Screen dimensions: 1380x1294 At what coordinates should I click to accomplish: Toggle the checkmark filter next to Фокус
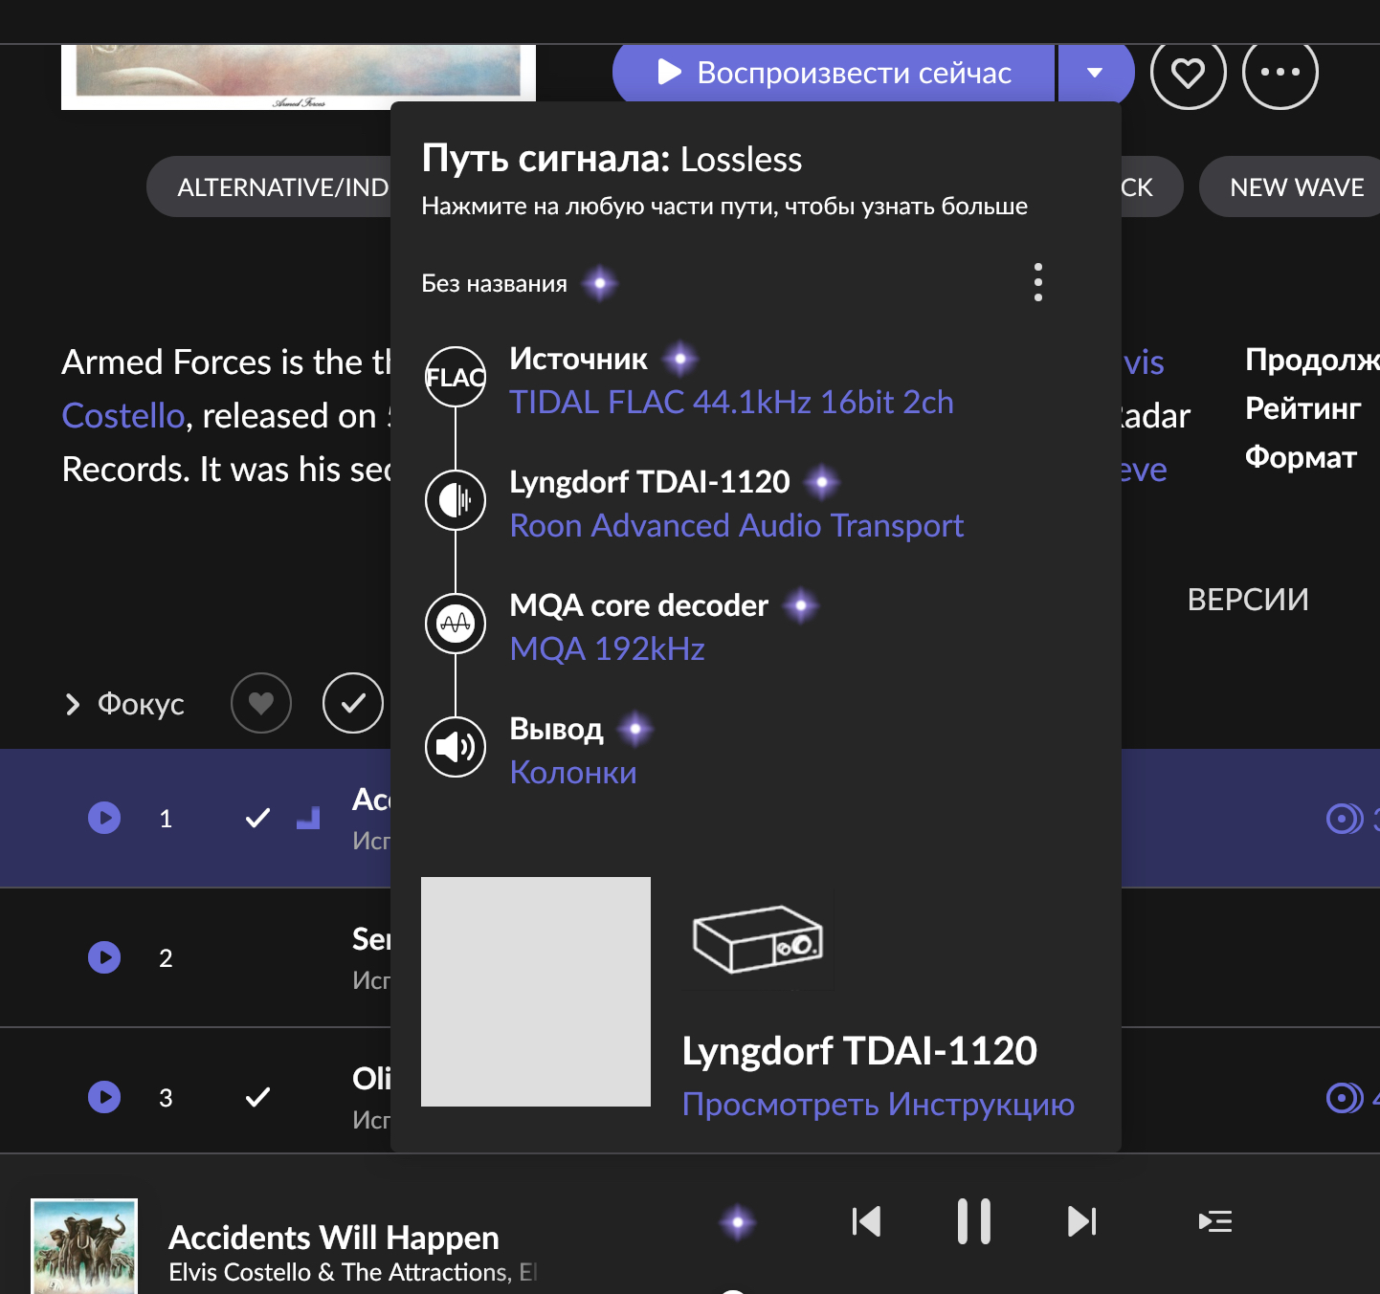pos(353,703)
